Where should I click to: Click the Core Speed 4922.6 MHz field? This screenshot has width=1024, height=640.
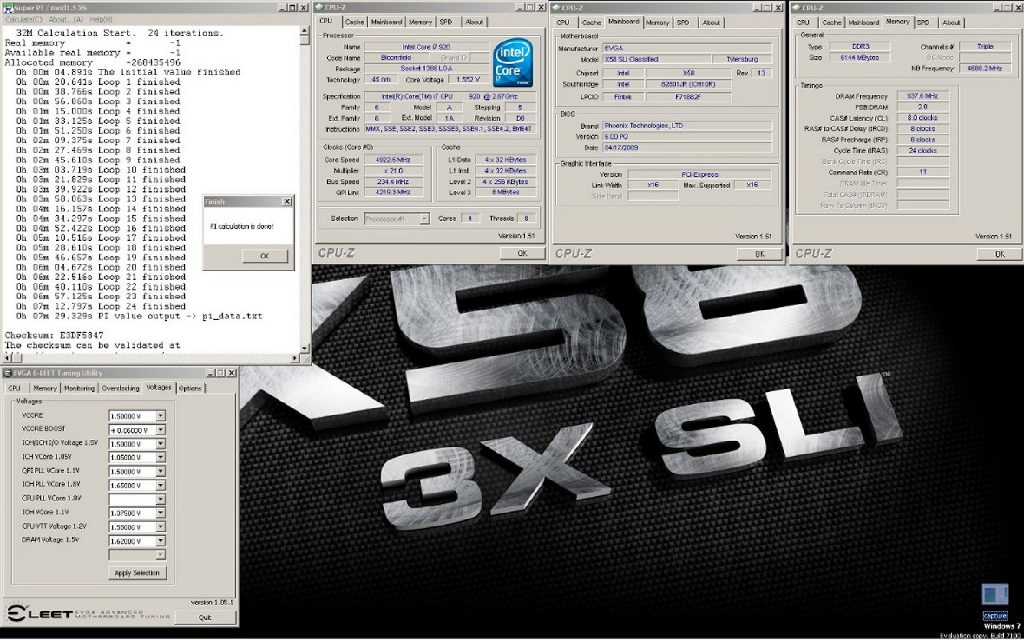coord(392,160)
